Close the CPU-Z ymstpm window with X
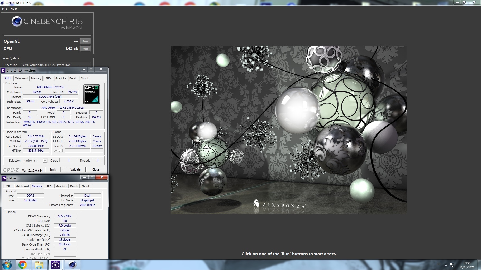Screen dimensions: 481x270 tap(101, 69)
